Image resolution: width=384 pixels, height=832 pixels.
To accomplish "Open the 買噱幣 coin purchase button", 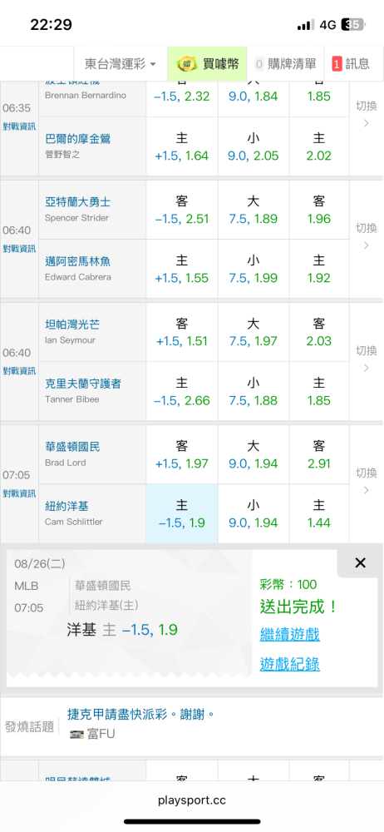I will pos(208,64).
